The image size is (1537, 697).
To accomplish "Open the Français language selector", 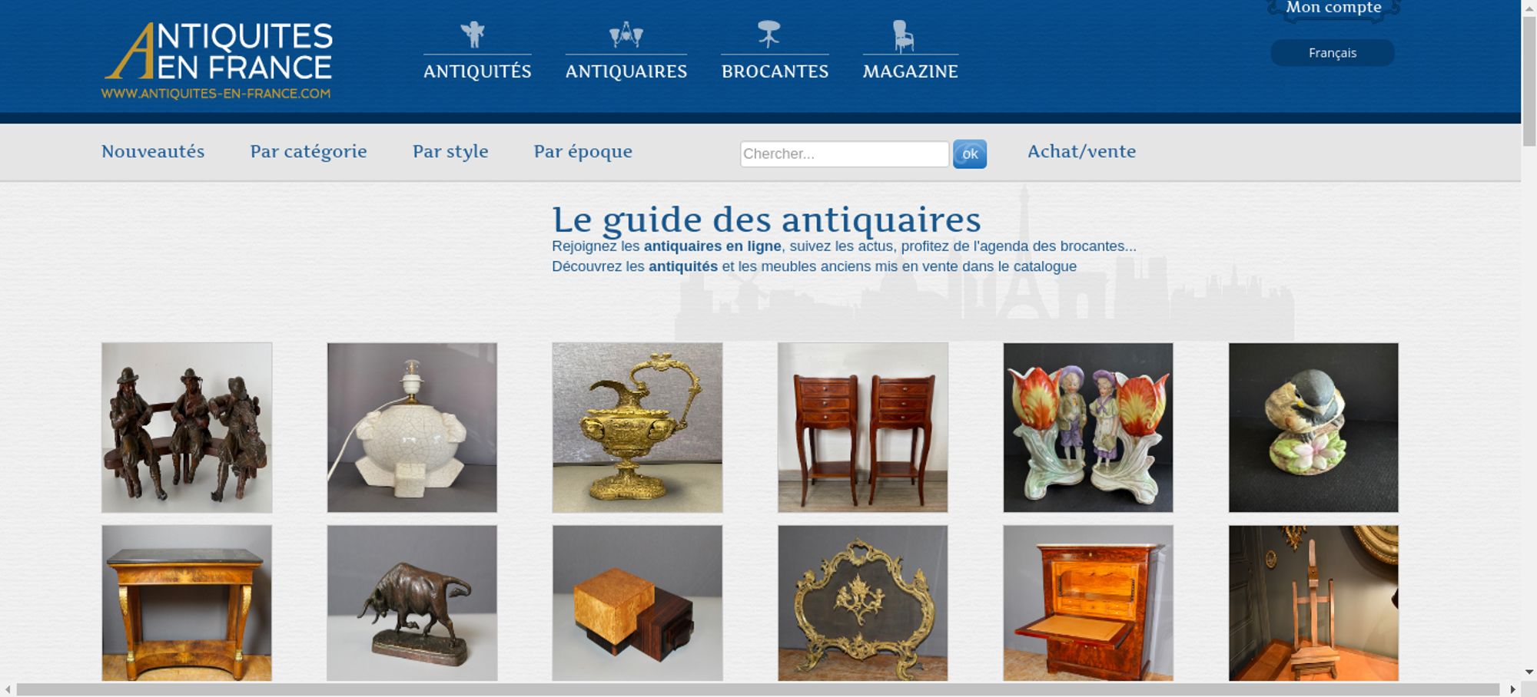I will [x=1332, y=53].
